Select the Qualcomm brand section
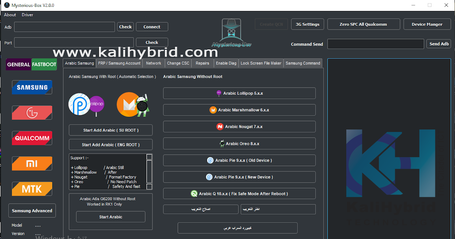Screen dimensions: 455x239 click(32, 138)
